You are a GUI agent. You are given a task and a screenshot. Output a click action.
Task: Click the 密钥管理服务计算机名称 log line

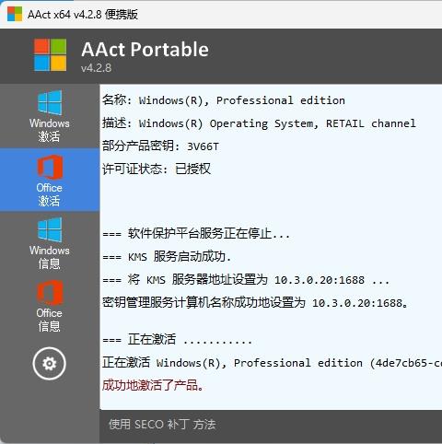tap(255, 303)
